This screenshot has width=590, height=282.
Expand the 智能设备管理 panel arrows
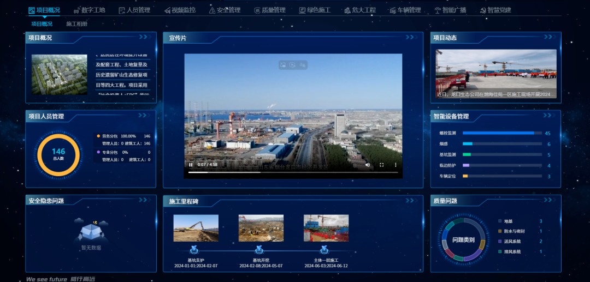point(548,116)
